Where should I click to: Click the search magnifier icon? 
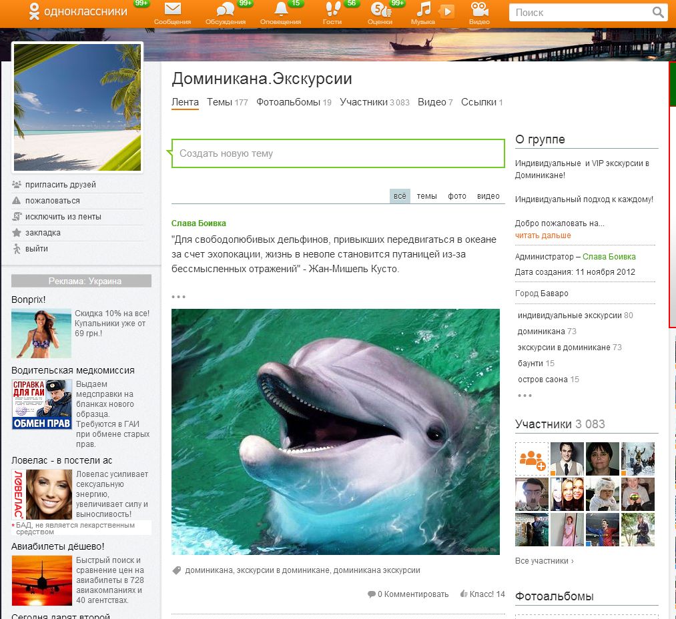pos(658,13)
